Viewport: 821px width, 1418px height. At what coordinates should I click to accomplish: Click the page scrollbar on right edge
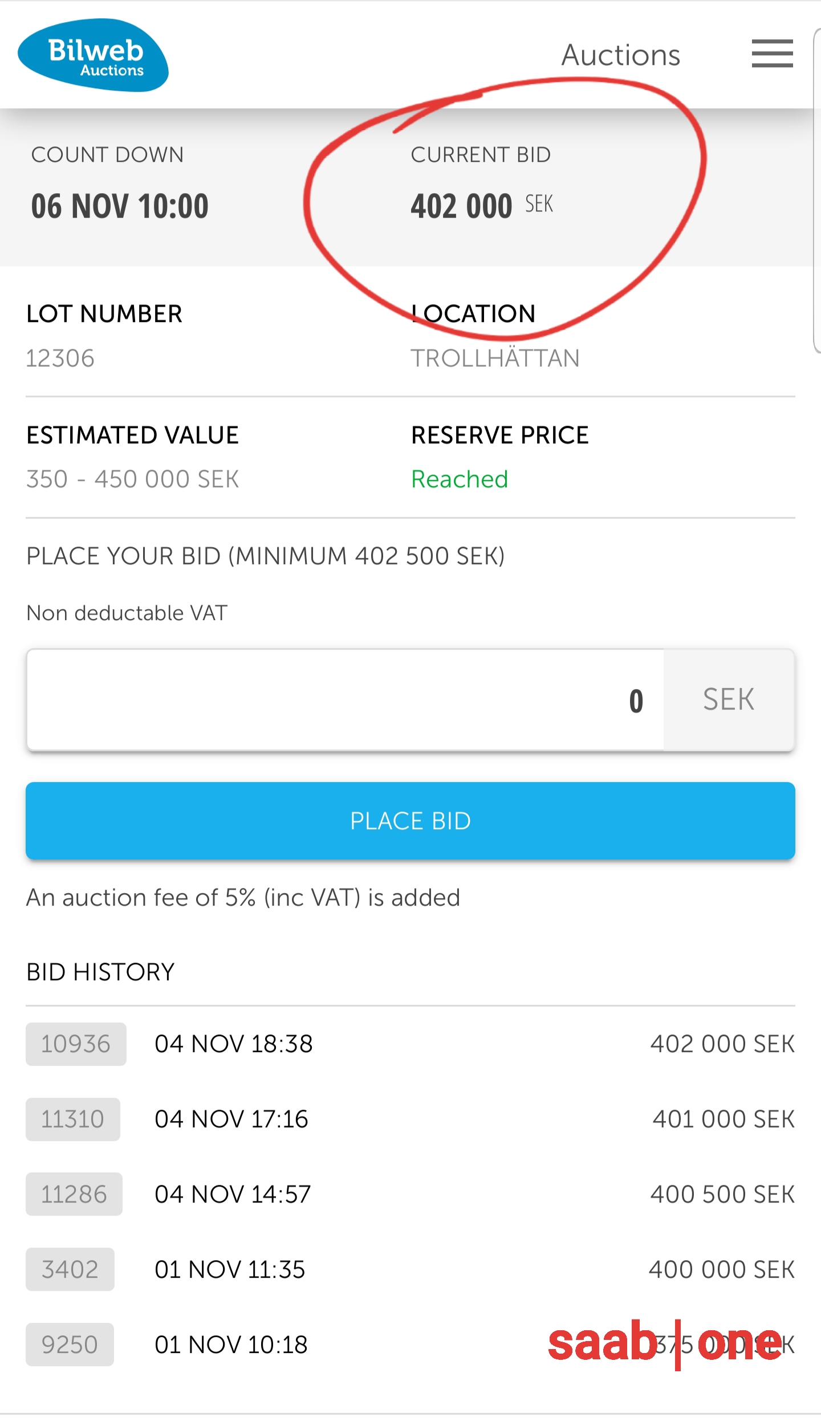point(816,188)
